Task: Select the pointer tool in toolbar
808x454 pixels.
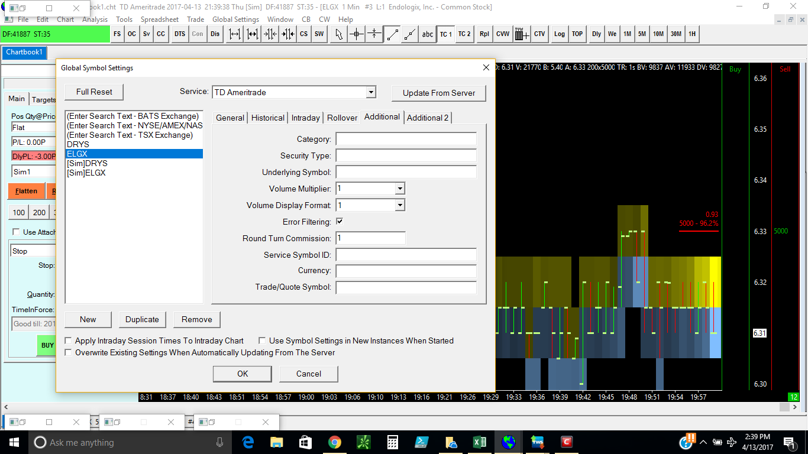Action: click(338, 34)
